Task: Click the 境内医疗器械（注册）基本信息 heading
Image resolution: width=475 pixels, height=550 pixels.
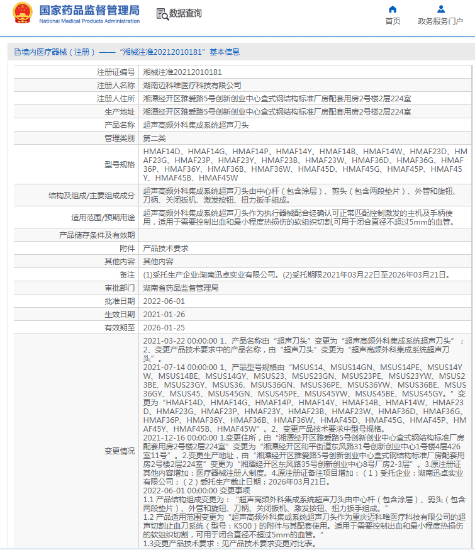Action: (x=127, y=52)
